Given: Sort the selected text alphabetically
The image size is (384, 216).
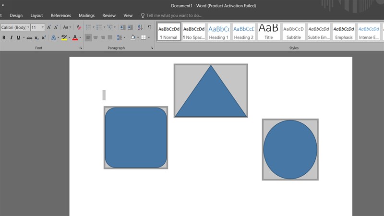Looking at the screenshot, I should pyautogui.click(x=140, y=27).
